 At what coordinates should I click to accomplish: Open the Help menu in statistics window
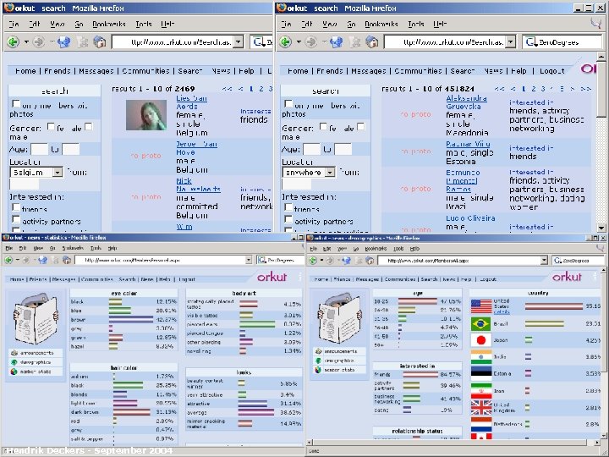(112, 248)
